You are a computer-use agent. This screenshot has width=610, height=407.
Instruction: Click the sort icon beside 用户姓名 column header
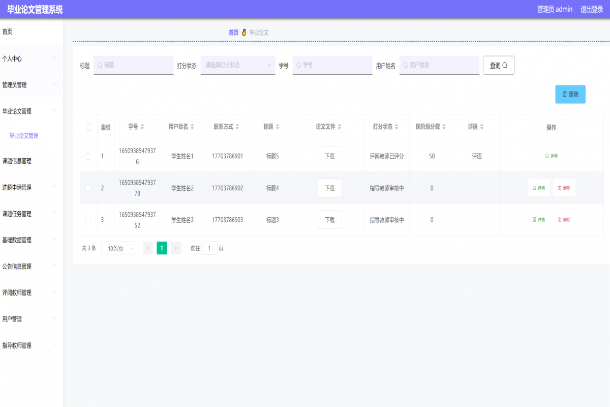click(193, 127)
